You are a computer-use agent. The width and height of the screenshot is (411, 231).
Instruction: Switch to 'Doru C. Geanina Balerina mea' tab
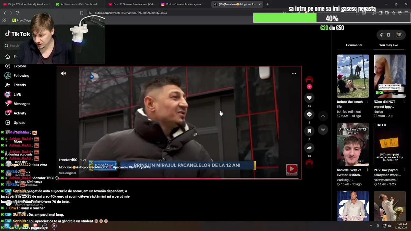click(x=132, y=4)
